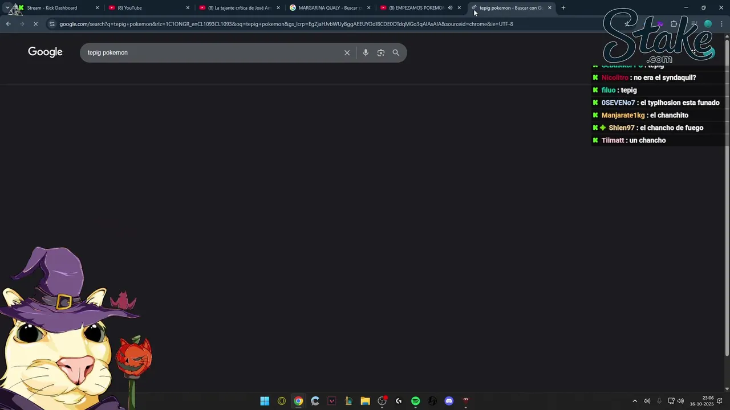730x410 pixels.
Task: Close the Stream - Kick Dashboard tab
Action: pyautogui.click(x=97, y=8)
